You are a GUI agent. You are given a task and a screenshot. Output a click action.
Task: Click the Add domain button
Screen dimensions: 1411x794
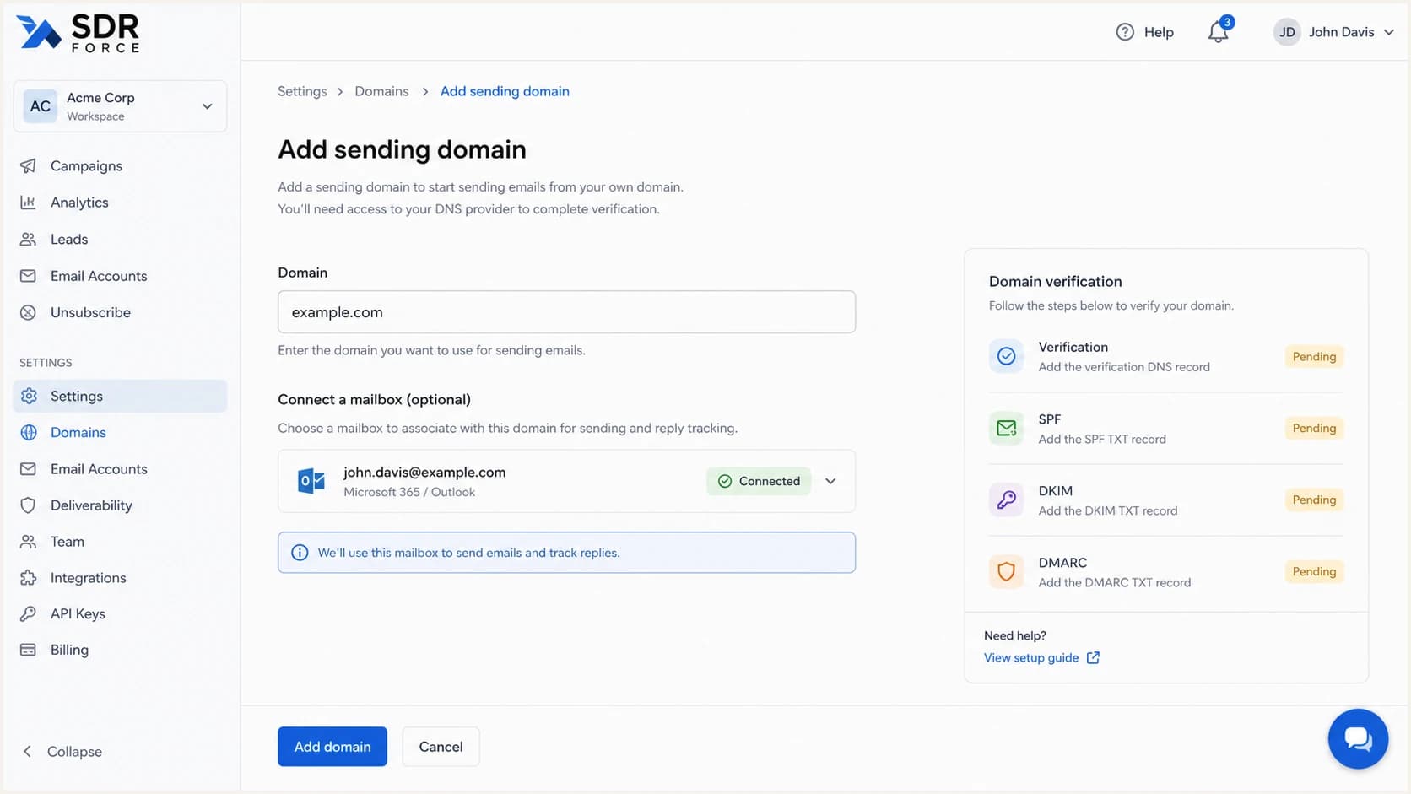(332, 747)
